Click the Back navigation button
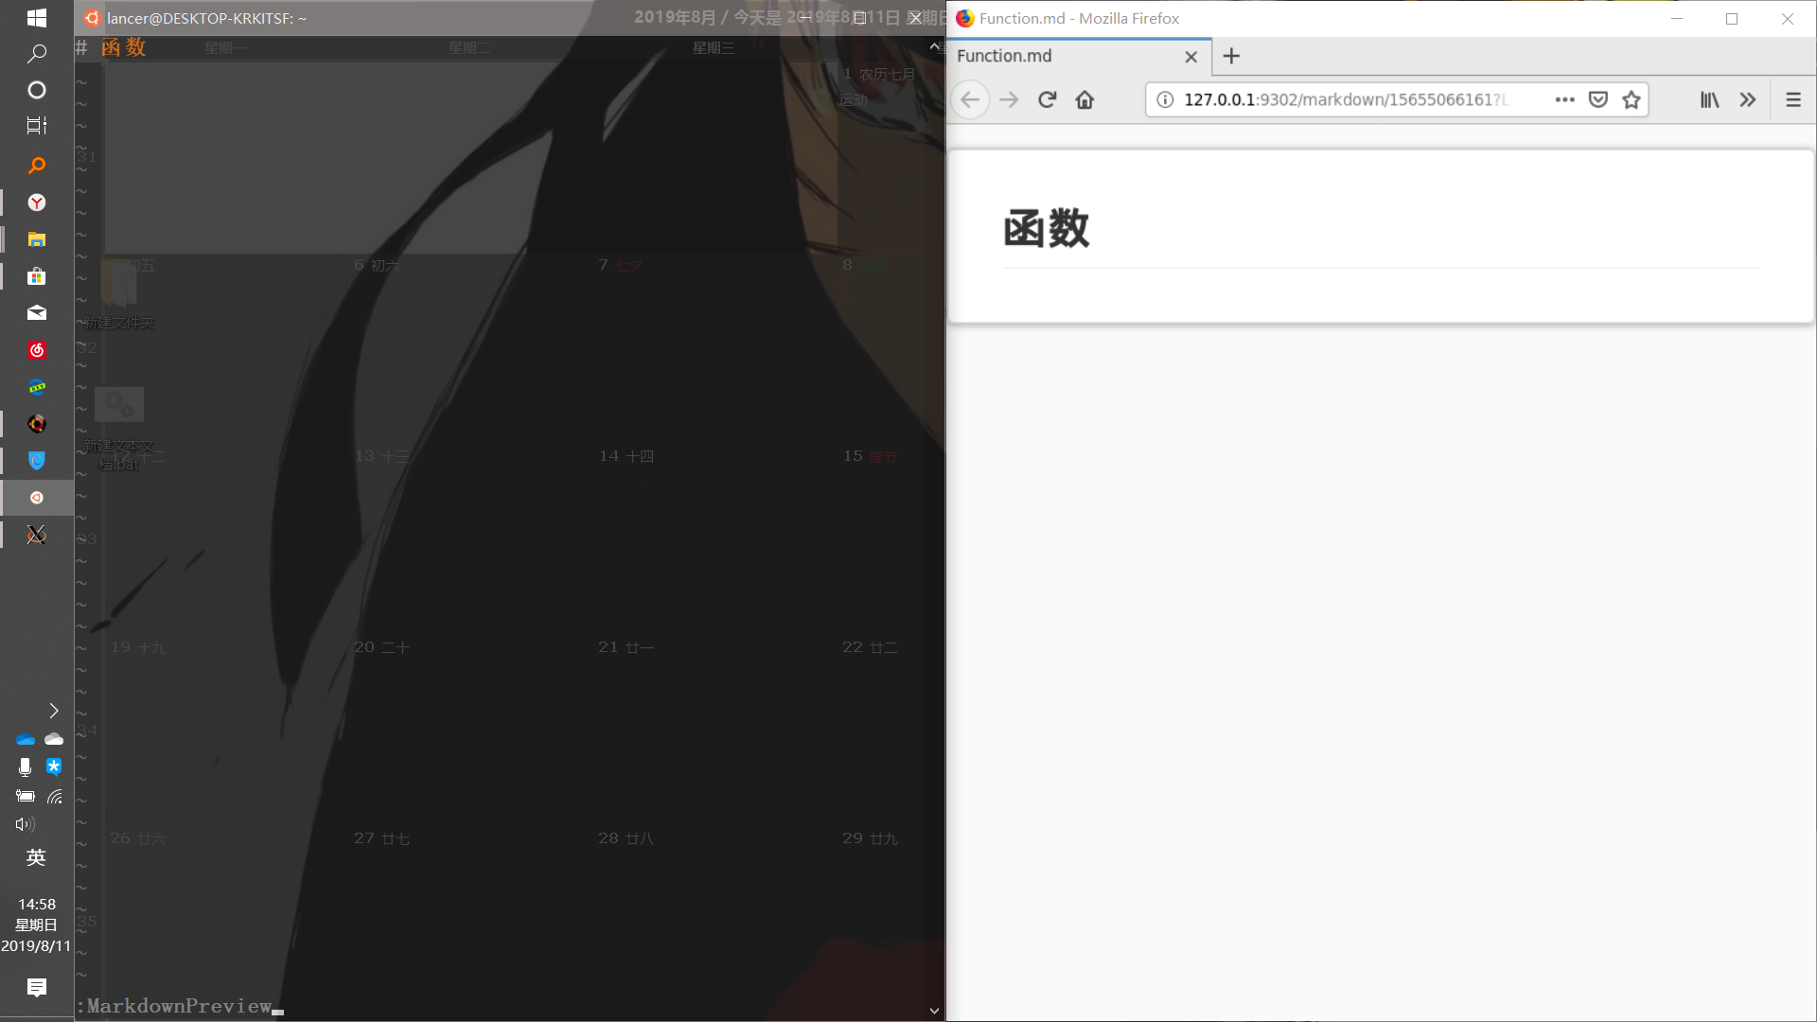1817x1022 pixels. 970,99
